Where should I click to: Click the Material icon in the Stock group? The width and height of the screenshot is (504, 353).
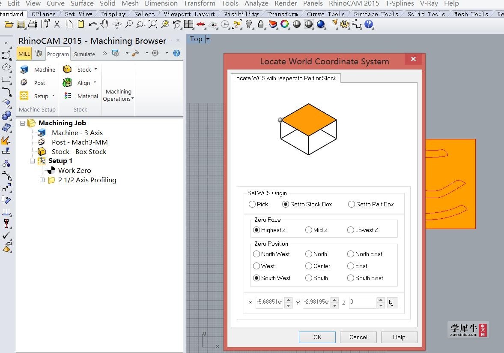coord(68,96)
